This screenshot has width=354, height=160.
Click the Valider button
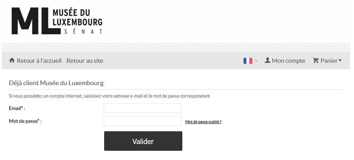click(x=143, y=141)
